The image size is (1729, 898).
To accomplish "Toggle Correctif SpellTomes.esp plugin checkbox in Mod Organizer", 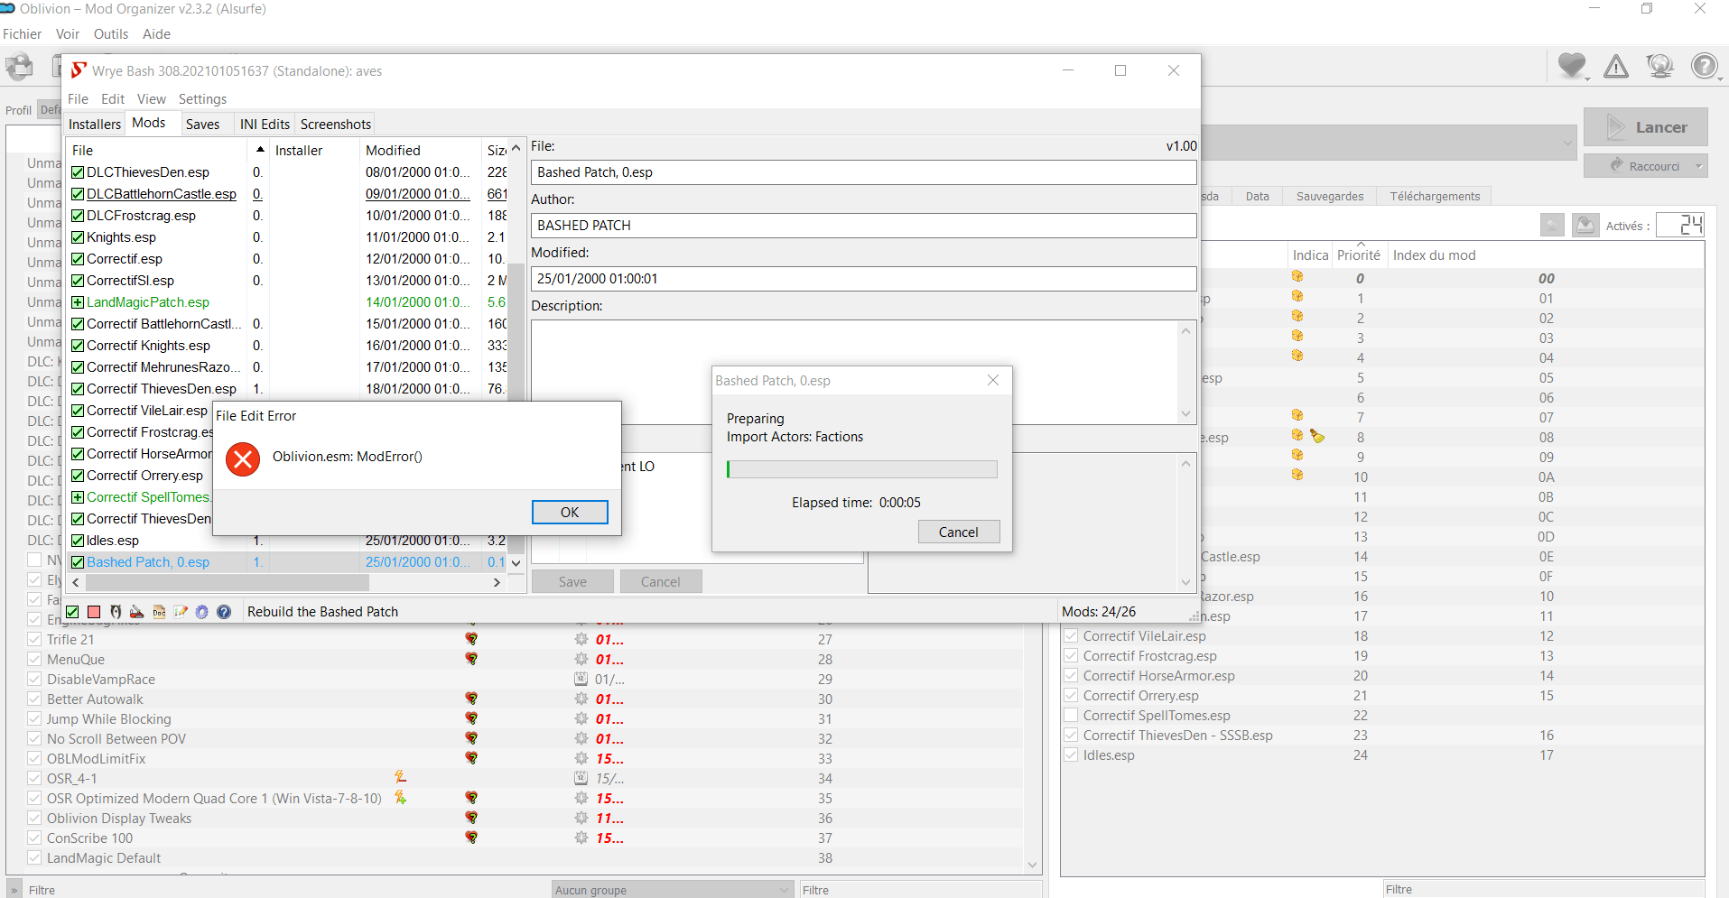I will click(x=1071, y=715).
